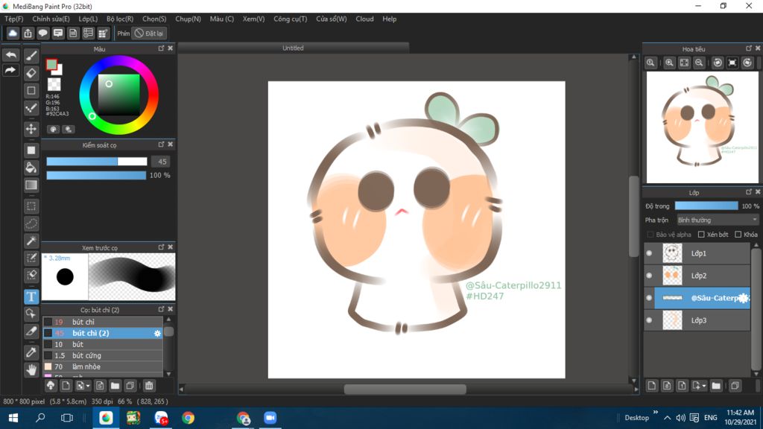The height and width of the screenshot is (429, 763).
Task: Select the Magic Wand tool
Action: 31,241
